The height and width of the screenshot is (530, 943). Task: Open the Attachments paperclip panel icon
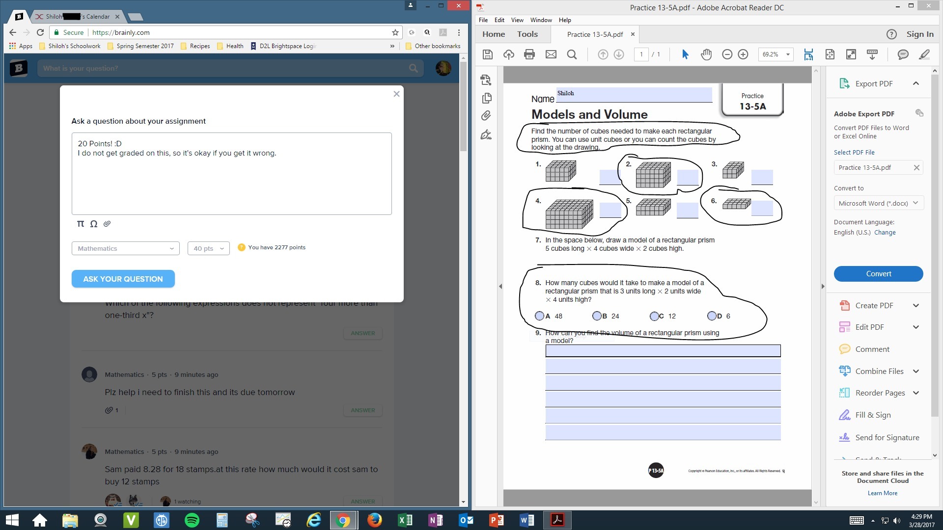(x=486, y=116)
